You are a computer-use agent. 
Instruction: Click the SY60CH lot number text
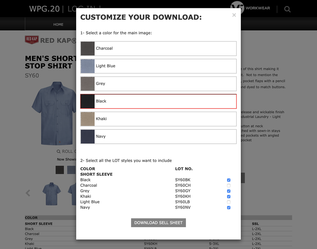183,185
